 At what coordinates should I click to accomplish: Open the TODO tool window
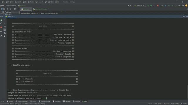click(x=33, y=101)
